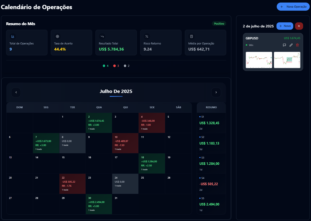The height and width of the screenshot is (221, 311).
Task: Toggle the red losses filter dot showing 3
Action: (116, 66)
